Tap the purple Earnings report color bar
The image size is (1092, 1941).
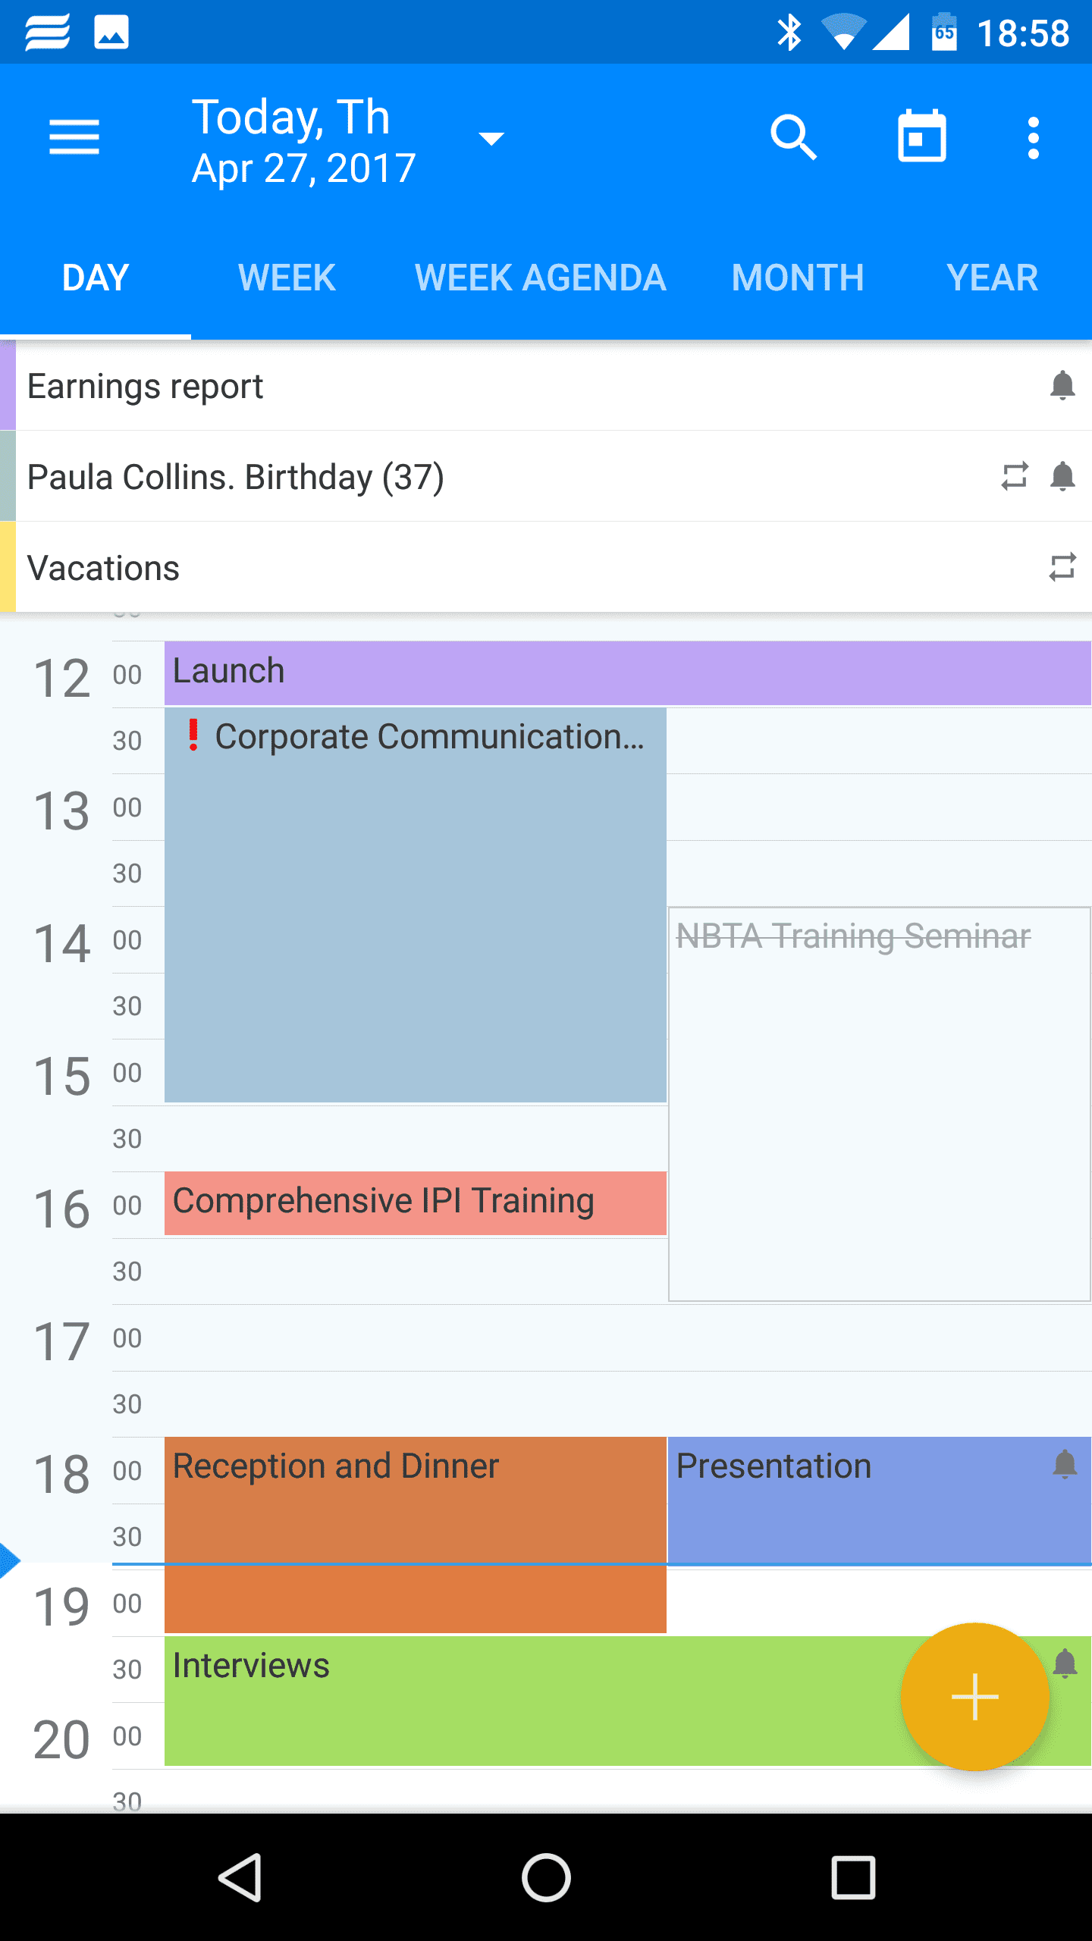[8, 386]
